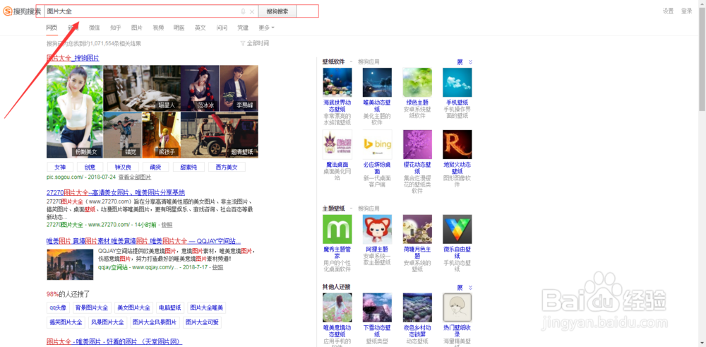Open 下雪动态壁纸 app icon

coord(377,308)
